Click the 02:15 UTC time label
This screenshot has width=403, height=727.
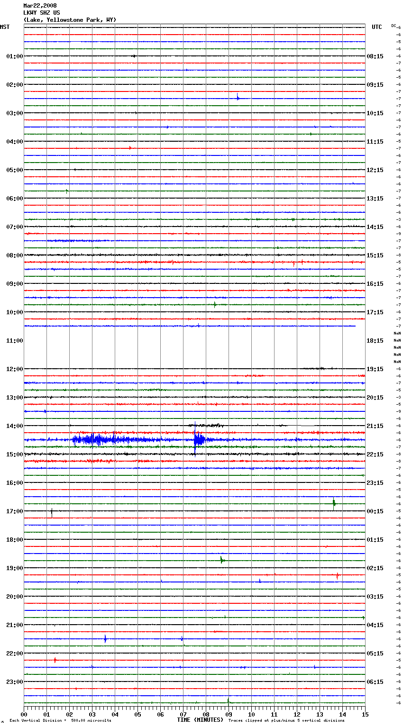[x=375, y=568]
